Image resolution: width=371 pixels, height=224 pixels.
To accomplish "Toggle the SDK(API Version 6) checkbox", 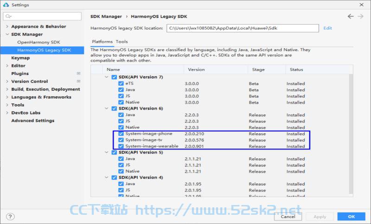I will pyautogui.click(x=114, y=109).
